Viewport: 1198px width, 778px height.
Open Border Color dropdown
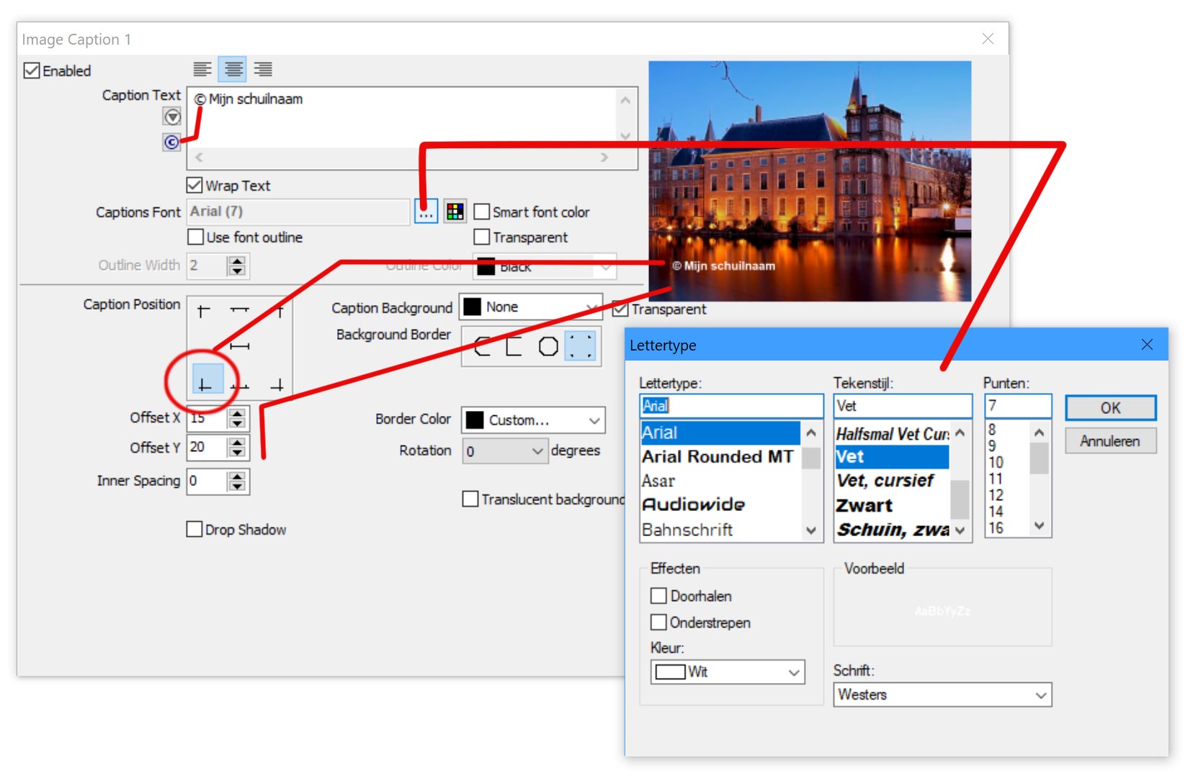click(533, 420)
